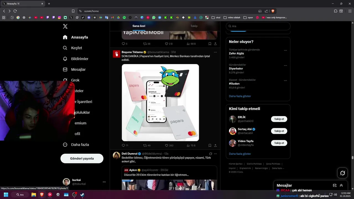
Task: Open Bildirimler bell icon in sidebar
Action: tap(65, 59)
